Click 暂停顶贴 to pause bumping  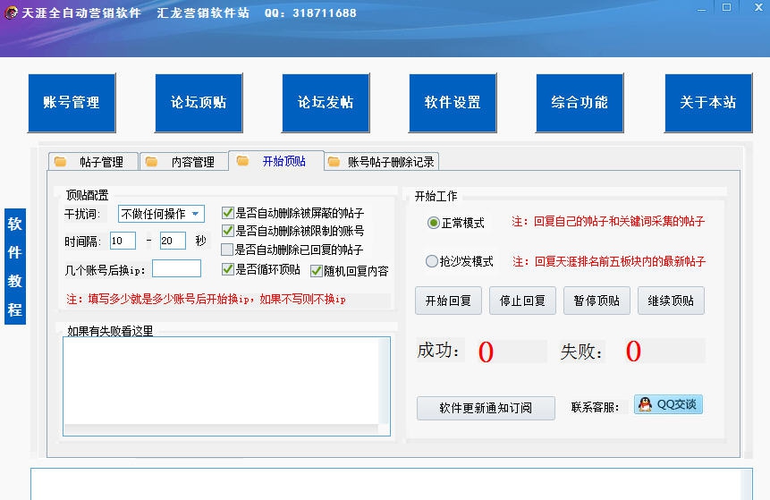(597, 301)
